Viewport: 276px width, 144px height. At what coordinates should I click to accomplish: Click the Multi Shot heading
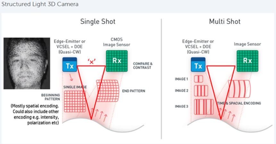coord(225,22)
